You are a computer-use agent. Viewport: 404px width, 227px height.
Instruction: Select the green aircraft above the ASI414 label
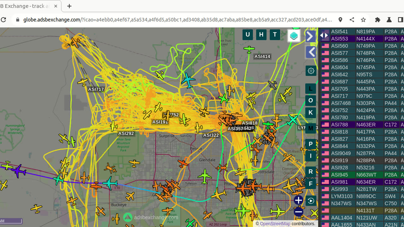click(249, 49)
